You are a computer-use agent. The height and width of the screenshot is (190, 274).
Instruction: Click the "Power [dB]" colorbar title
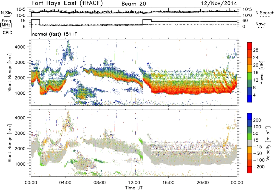click(261, 72)
